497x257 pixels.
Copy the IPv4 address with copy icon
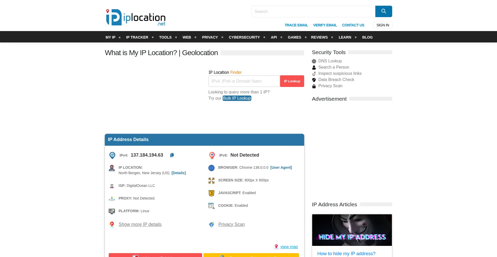(x=172, y=155)
